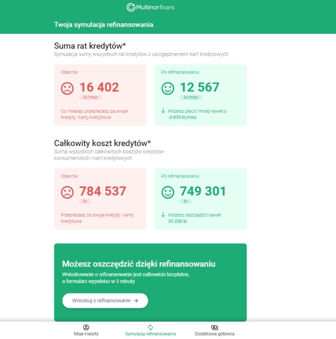Click the 'Całkowity koszt kredytów*' heading
Screen dimensions: 336x339
(x=102, y=143)
